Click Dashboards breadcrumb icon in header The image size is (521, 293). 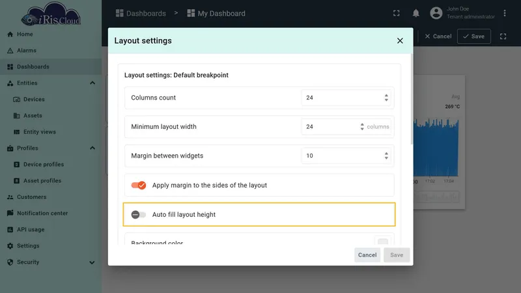click(119, 13)
